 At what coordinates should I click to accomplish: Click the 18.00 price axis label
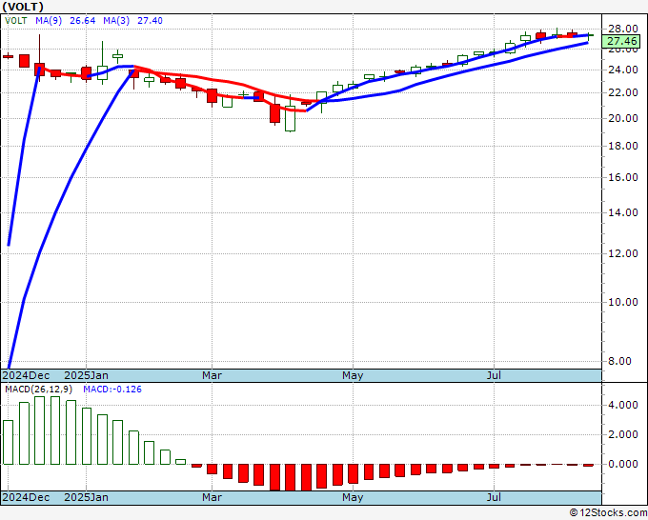pyautogui.click(x=623, y=147)
